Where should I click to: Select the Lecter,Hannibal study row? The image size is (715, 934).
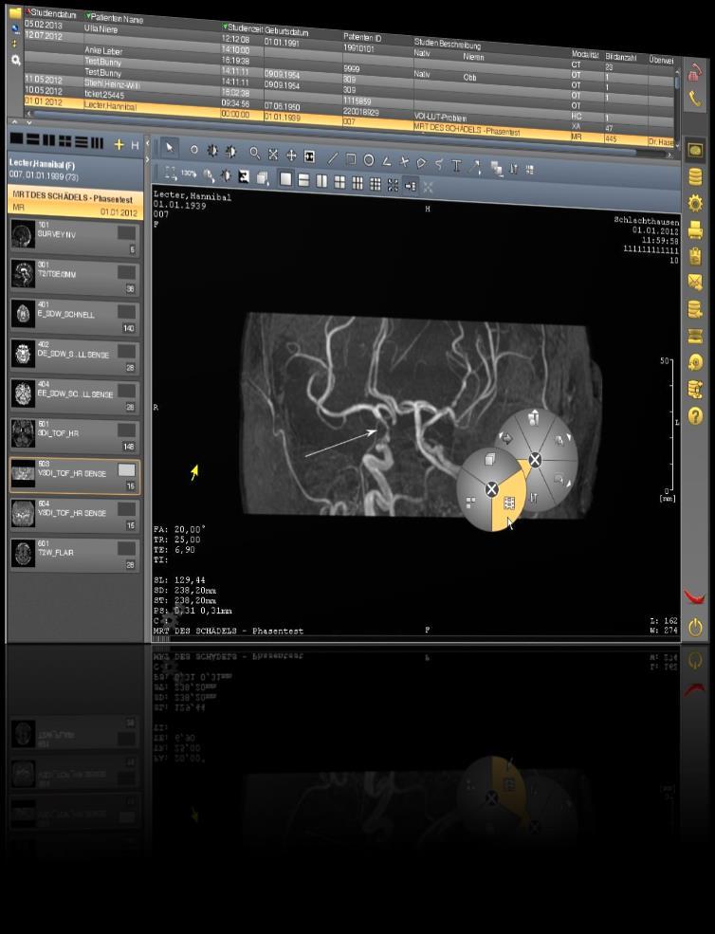pyautogui.click(x=349, y=121)
